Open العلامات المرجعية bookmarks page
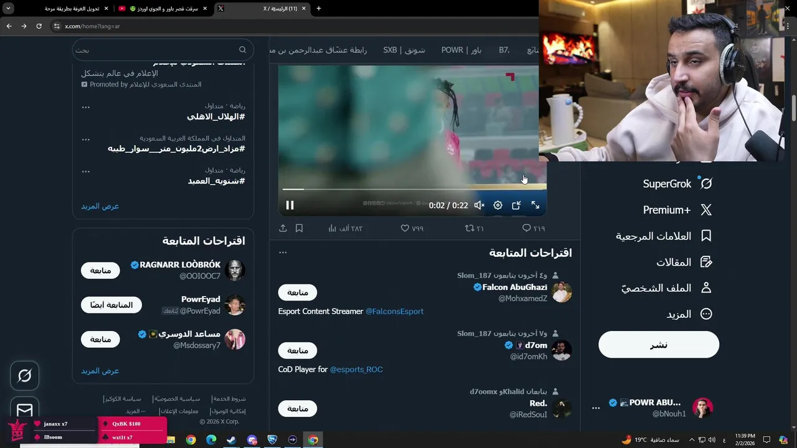This screenshot has height=448, width=797. pos(664,236)
